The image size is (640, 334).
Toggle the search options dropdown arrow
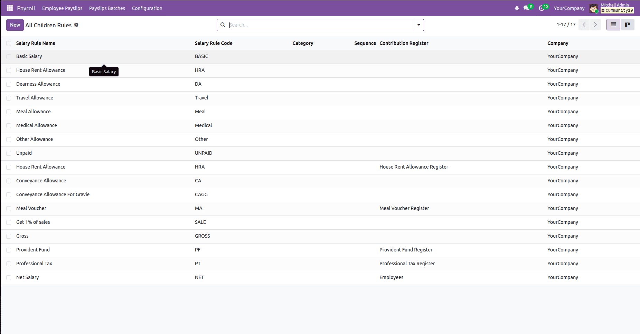point(419,25)
